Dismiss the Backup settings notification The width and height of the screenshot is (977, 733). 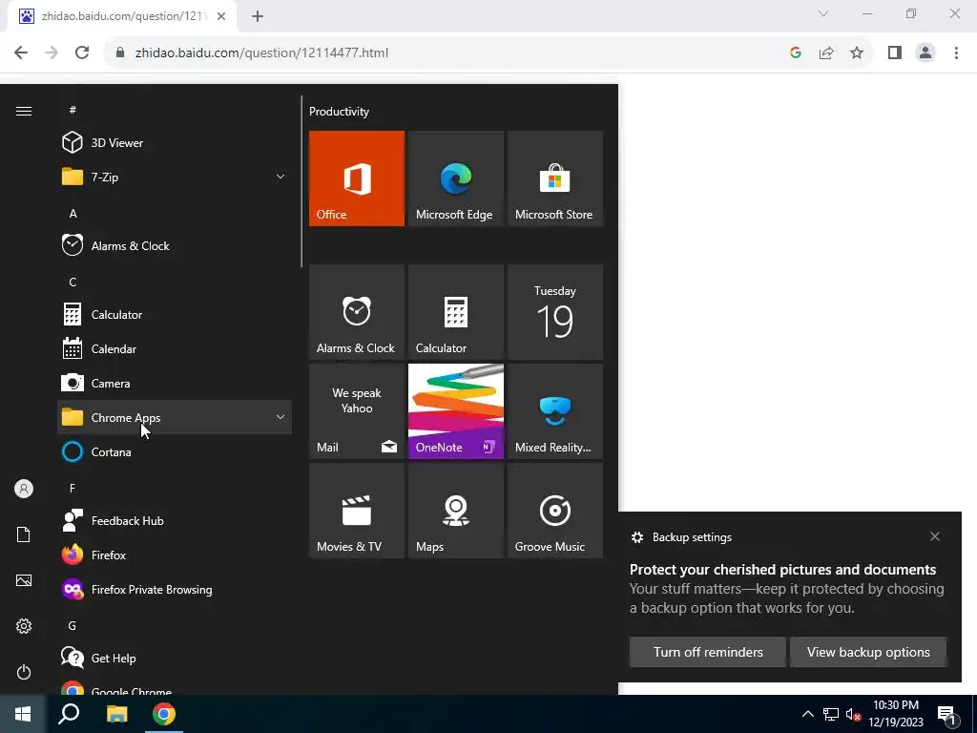(x=935, y=536)
